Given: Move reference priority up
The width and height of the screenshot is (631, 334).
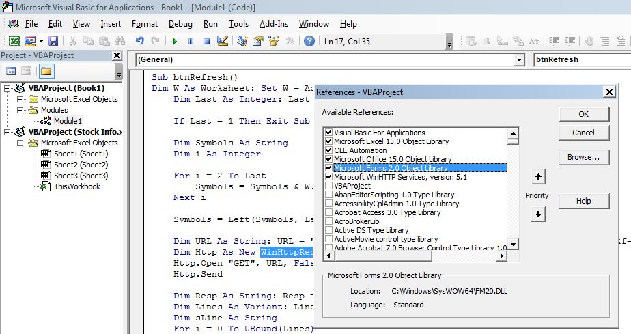Looking at the screenshot, I should [538, 177].
